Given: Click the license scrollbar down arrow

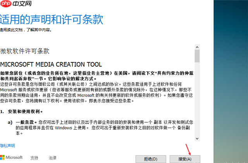Looking at the screenshot, I should (197, 139).
